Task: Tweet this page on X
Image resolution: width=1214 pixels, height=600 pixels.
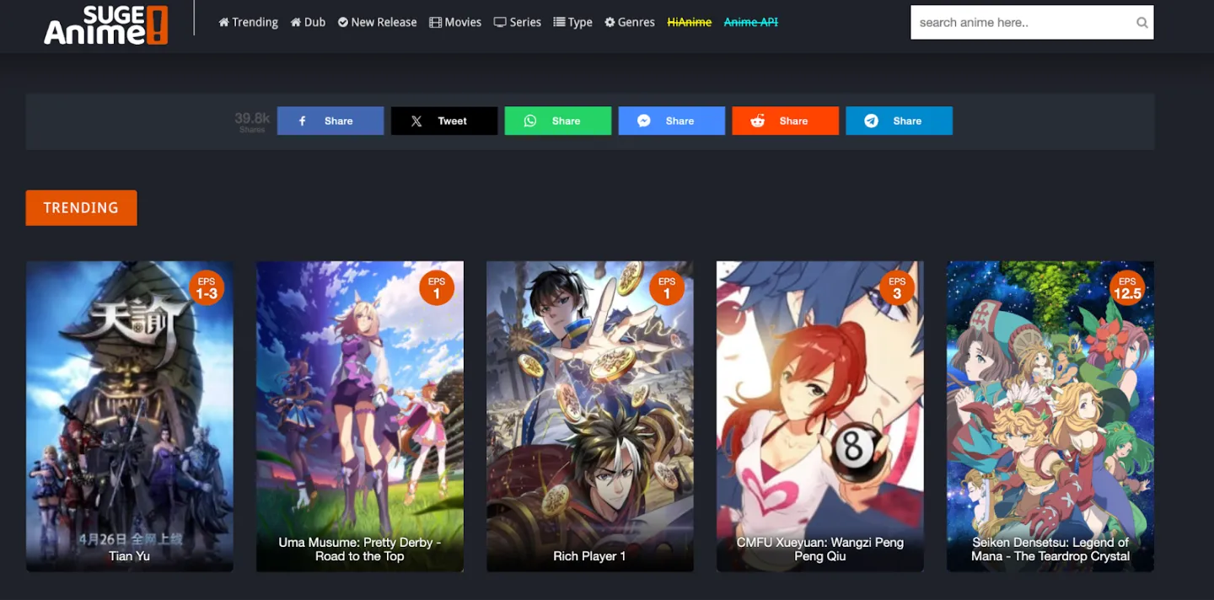Action: pos(444,121)
